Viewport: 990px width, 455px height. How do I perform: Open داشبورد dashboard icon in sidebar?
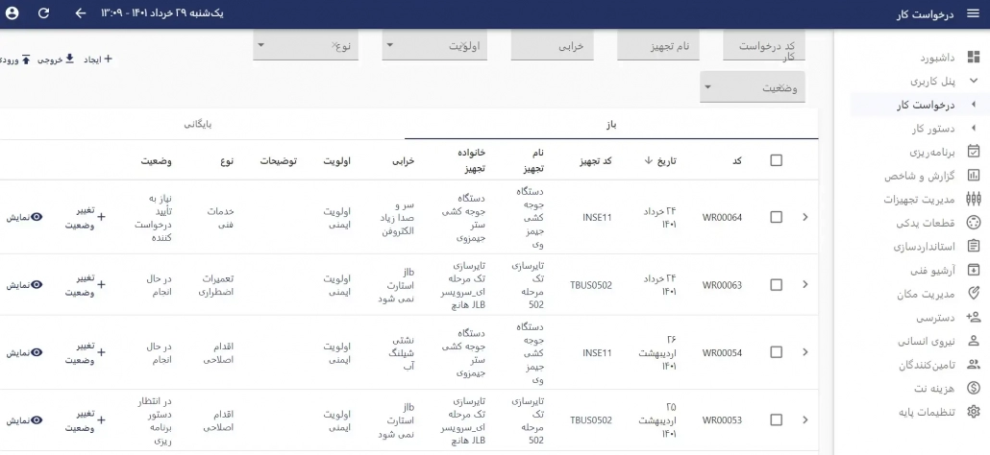pos(973,58)
